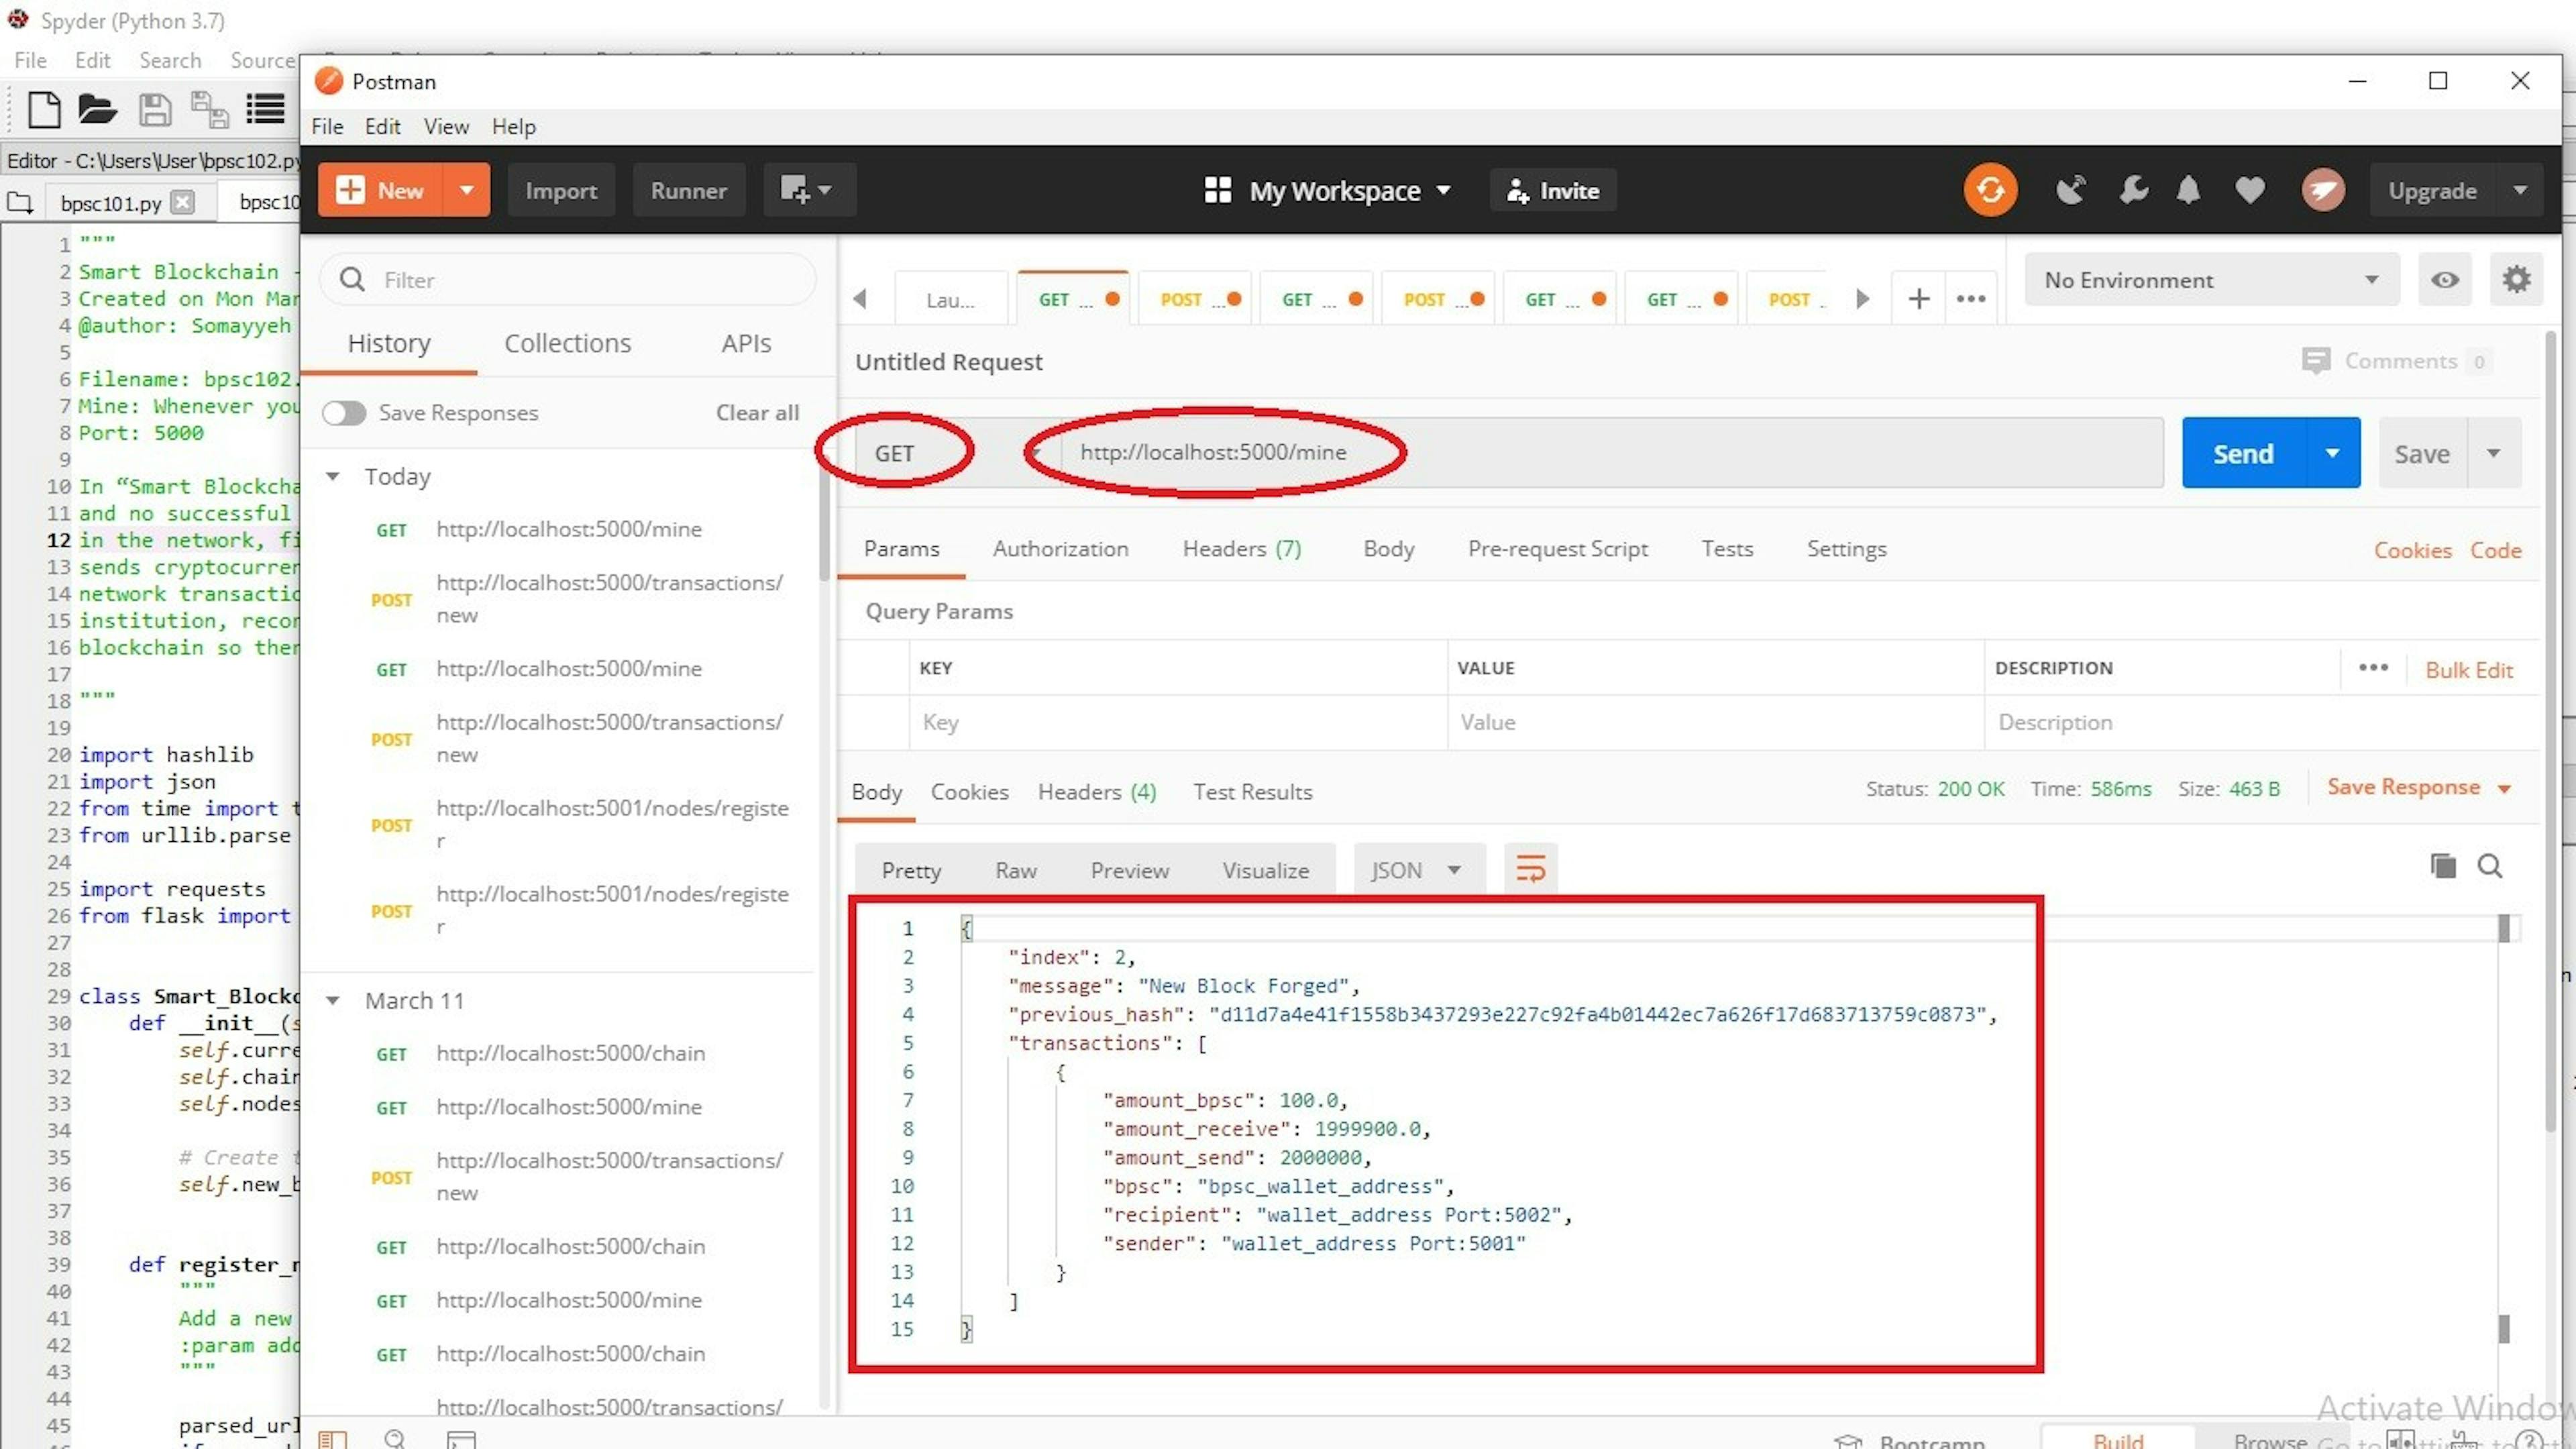Click Clear all history link
The width and height of the screenshot is (2576, 1449).
coord(757,412)
